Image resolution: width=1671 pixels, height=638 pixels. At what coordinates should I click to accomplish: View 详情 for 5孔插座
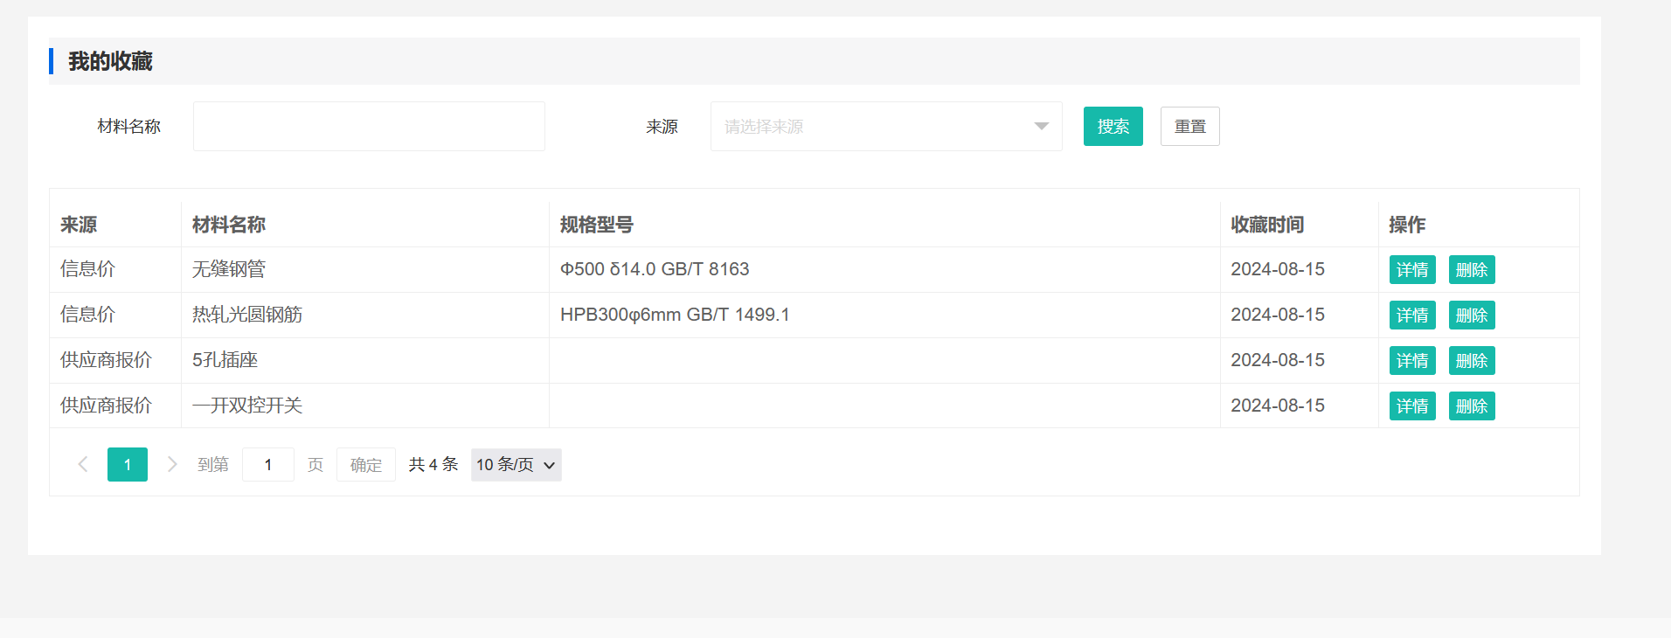(x=1411, y=361)
